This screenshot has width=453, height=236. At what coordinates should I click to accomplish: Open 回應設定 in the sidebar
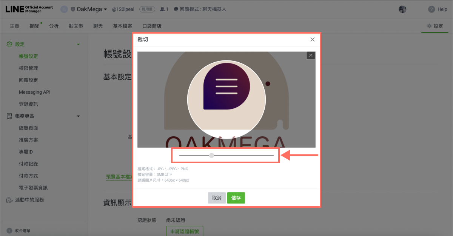(x=28, y=80)
